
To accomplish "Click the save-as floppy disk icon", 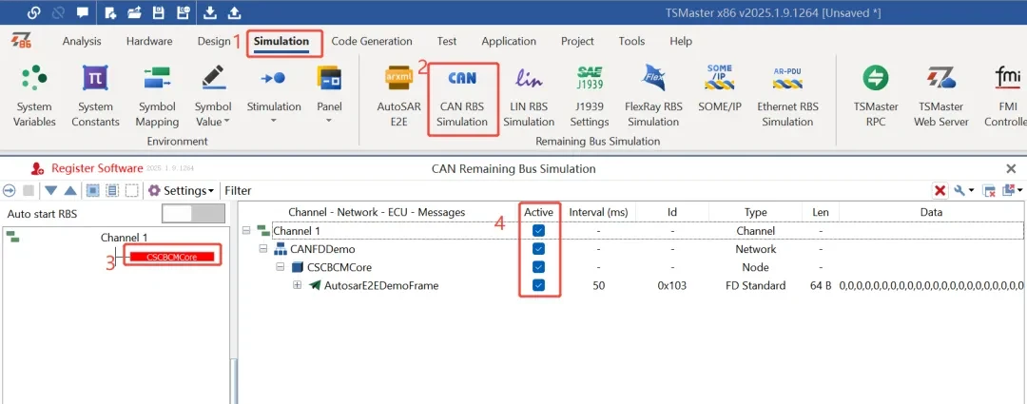I will click(182, 12).
